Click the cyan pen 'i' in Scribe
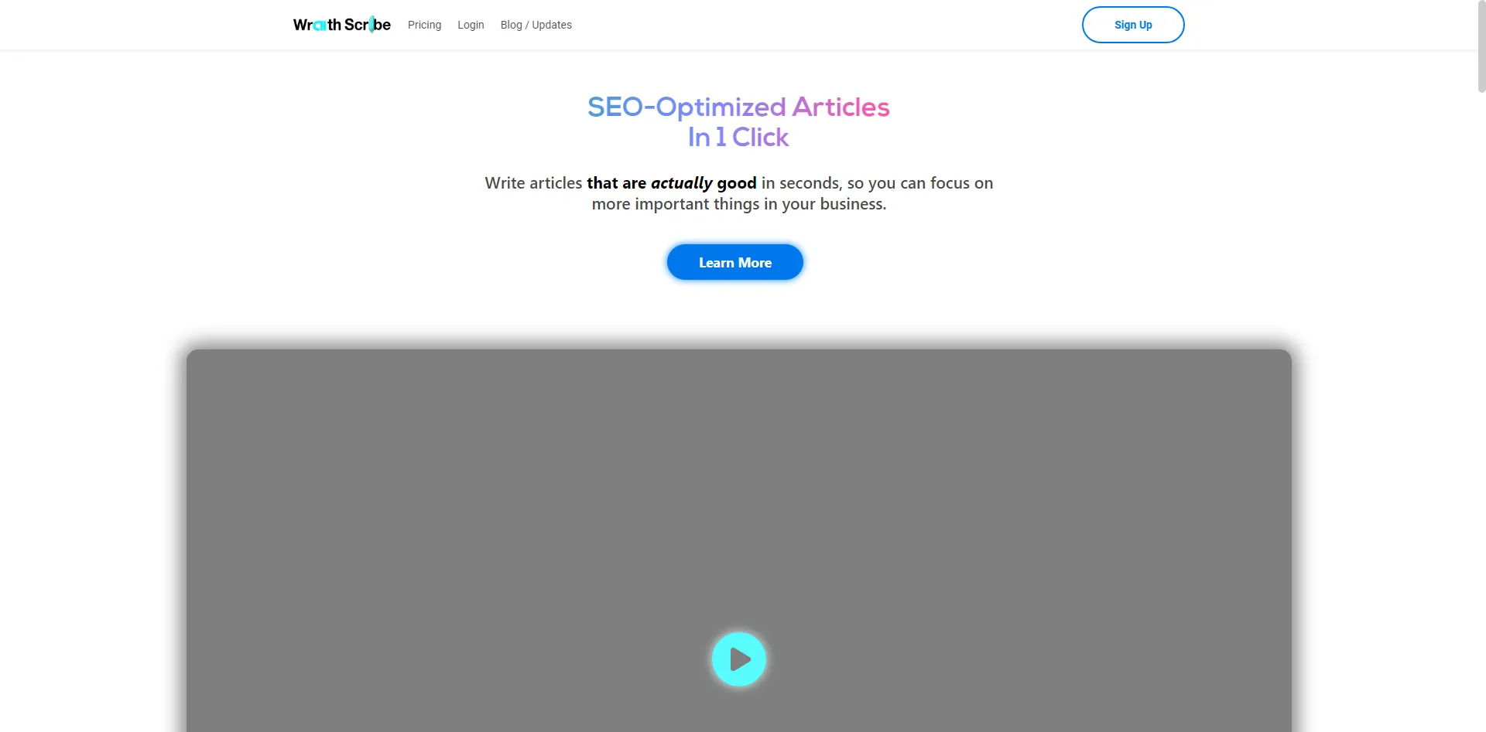1486x732 pixels. tap(371, 25)
